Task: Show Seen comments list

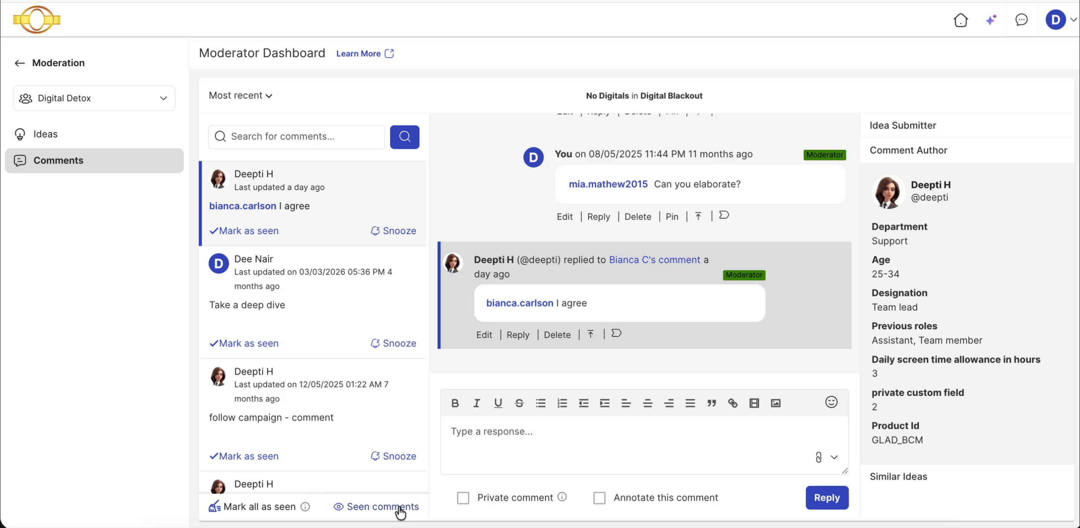Action: coord(376,507)
